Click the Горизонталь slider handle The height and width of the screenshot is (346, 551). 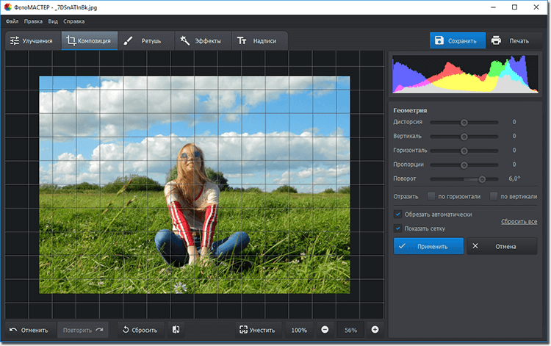pos(464,151)
